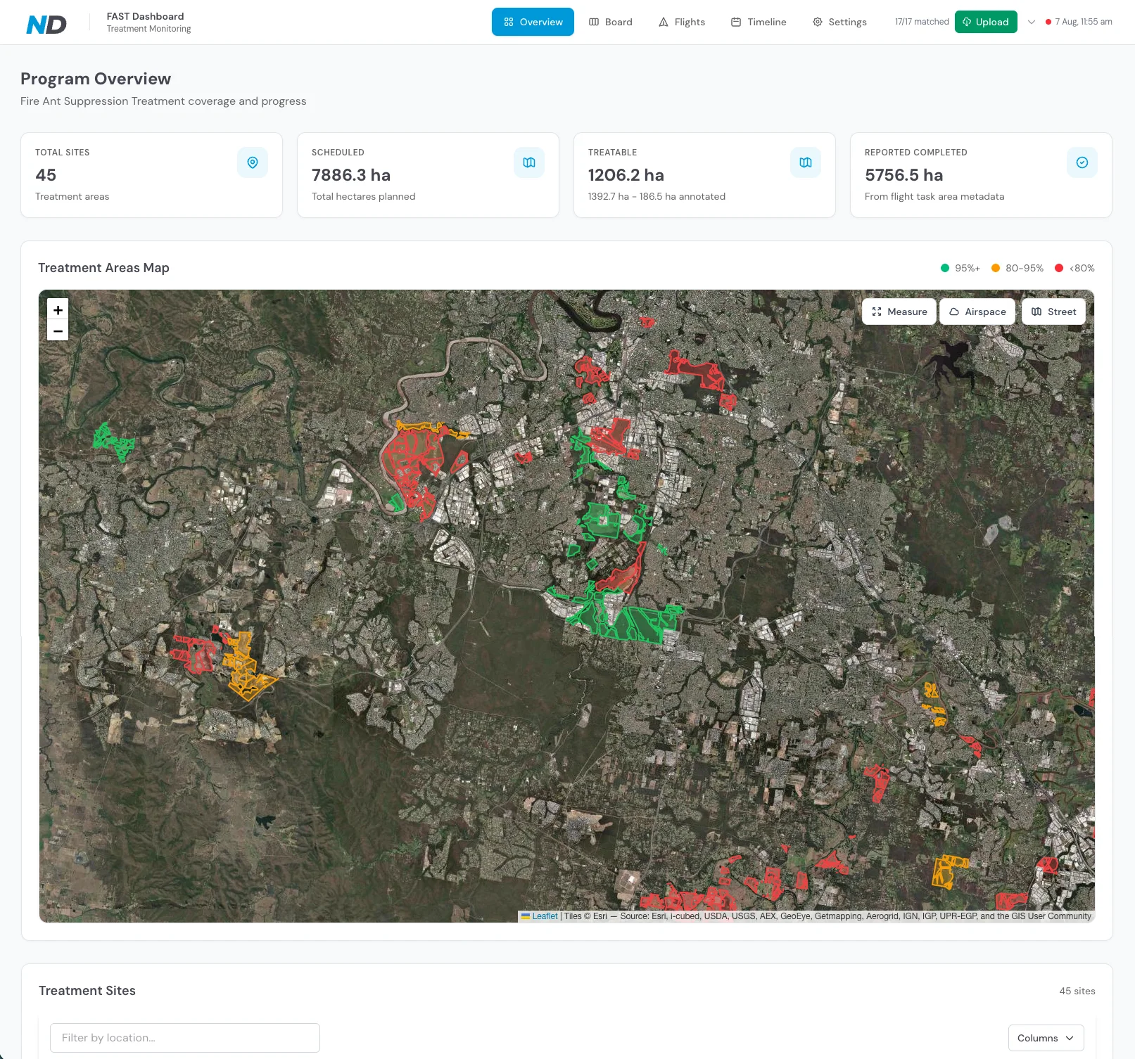Click the Program Overview heading
1135x1059 pixels.
(96, 79)
